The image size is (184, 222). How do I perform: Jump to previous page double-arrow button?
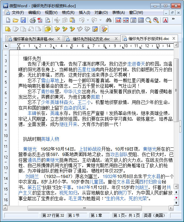pos(176,192)
